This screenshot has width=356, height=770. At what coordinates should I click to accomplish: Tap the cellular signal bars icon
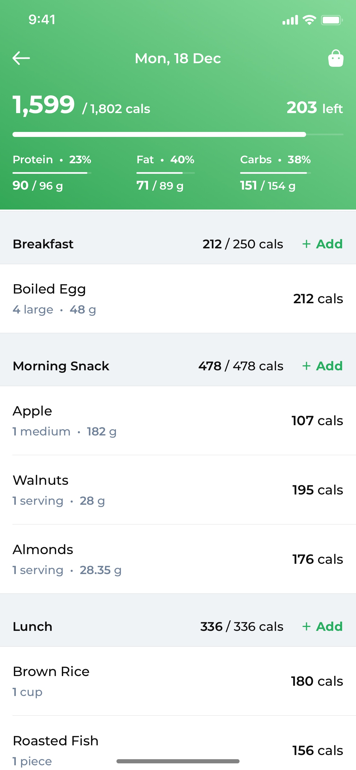(290, 20)
